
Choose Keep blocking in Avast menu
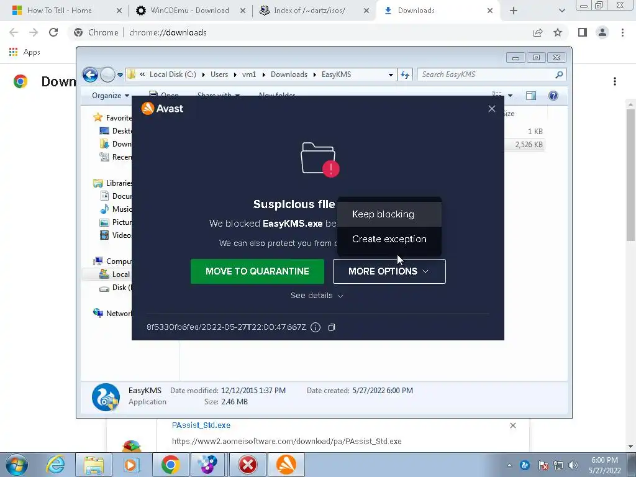tap(389, 214)
